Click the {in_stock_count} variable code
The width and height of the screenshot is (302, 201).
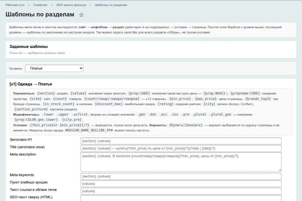click(x=59, y=104)
